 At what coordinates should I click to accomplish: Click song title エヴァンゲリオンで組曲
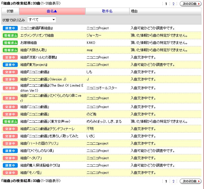click(37, 35)
